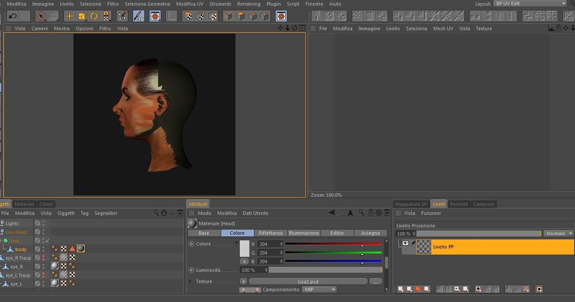Click the search icon in Objects panel

click(x=156, y=213)
